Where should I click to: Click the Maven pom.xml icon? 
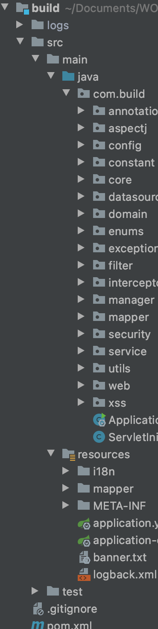38,625
